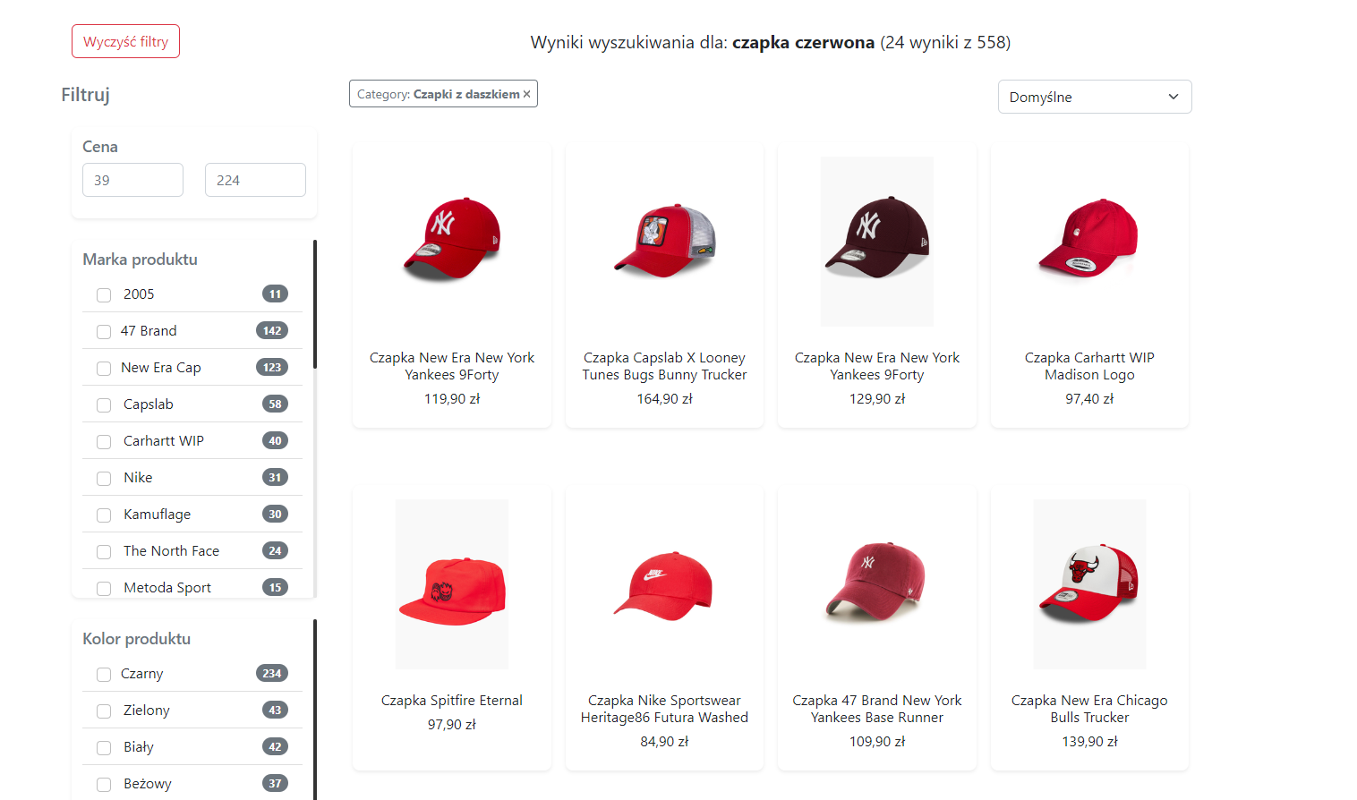Image resolution: width=1357 pixels, height=800 pixels.
Task: Open the Nike Heritage86 Futura cap image
Action: click(664, 584)
